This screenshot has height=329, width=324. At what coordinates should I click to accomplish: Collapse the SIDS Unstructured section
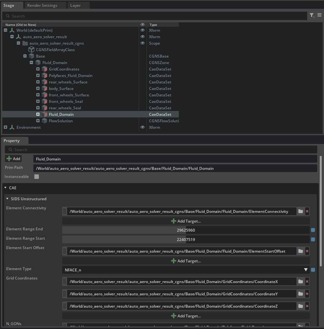coord(8,199)
